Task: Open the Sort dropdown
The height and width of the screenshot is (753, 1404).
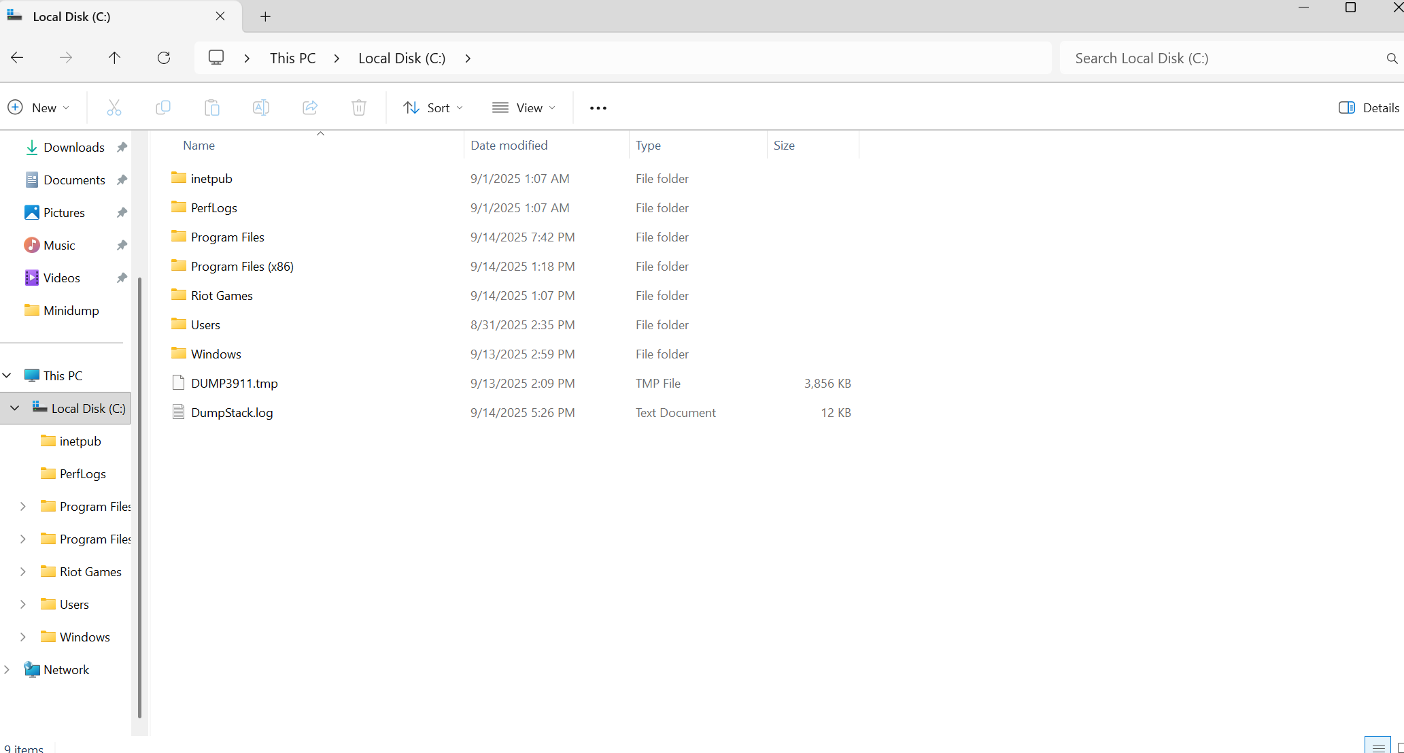Action: pyautogui.click(x=432, y=107)
